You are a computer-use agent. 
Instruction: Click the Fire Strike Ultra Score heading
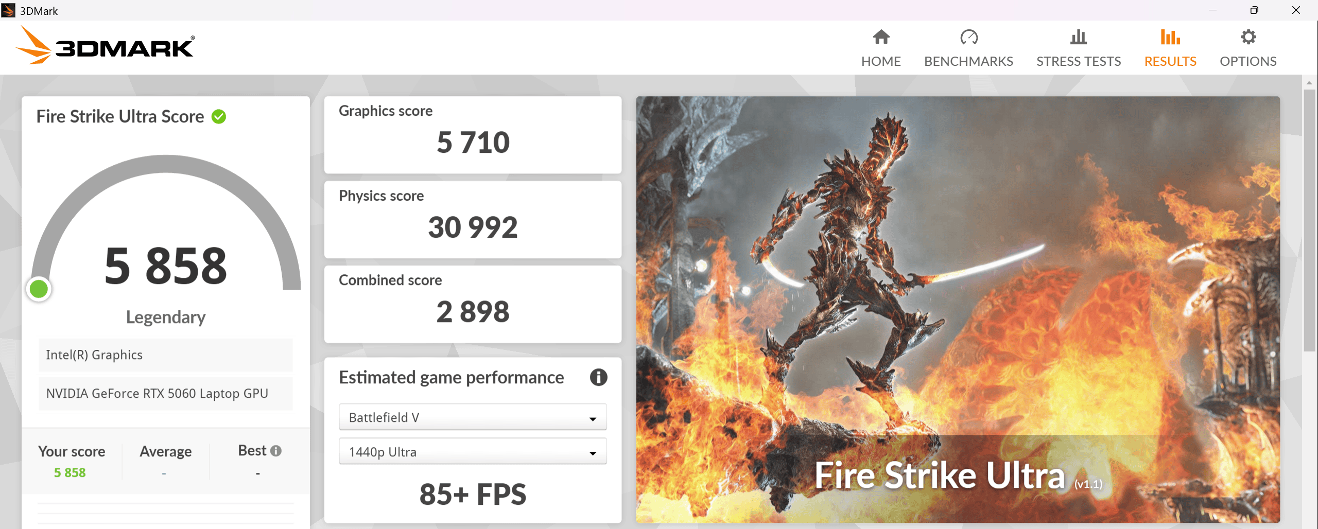[120, 117]
